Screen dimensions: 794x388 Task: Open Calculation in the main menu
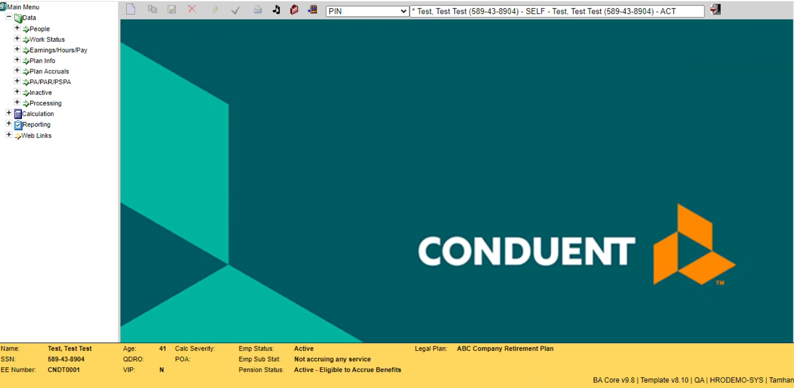coord(38,114)
